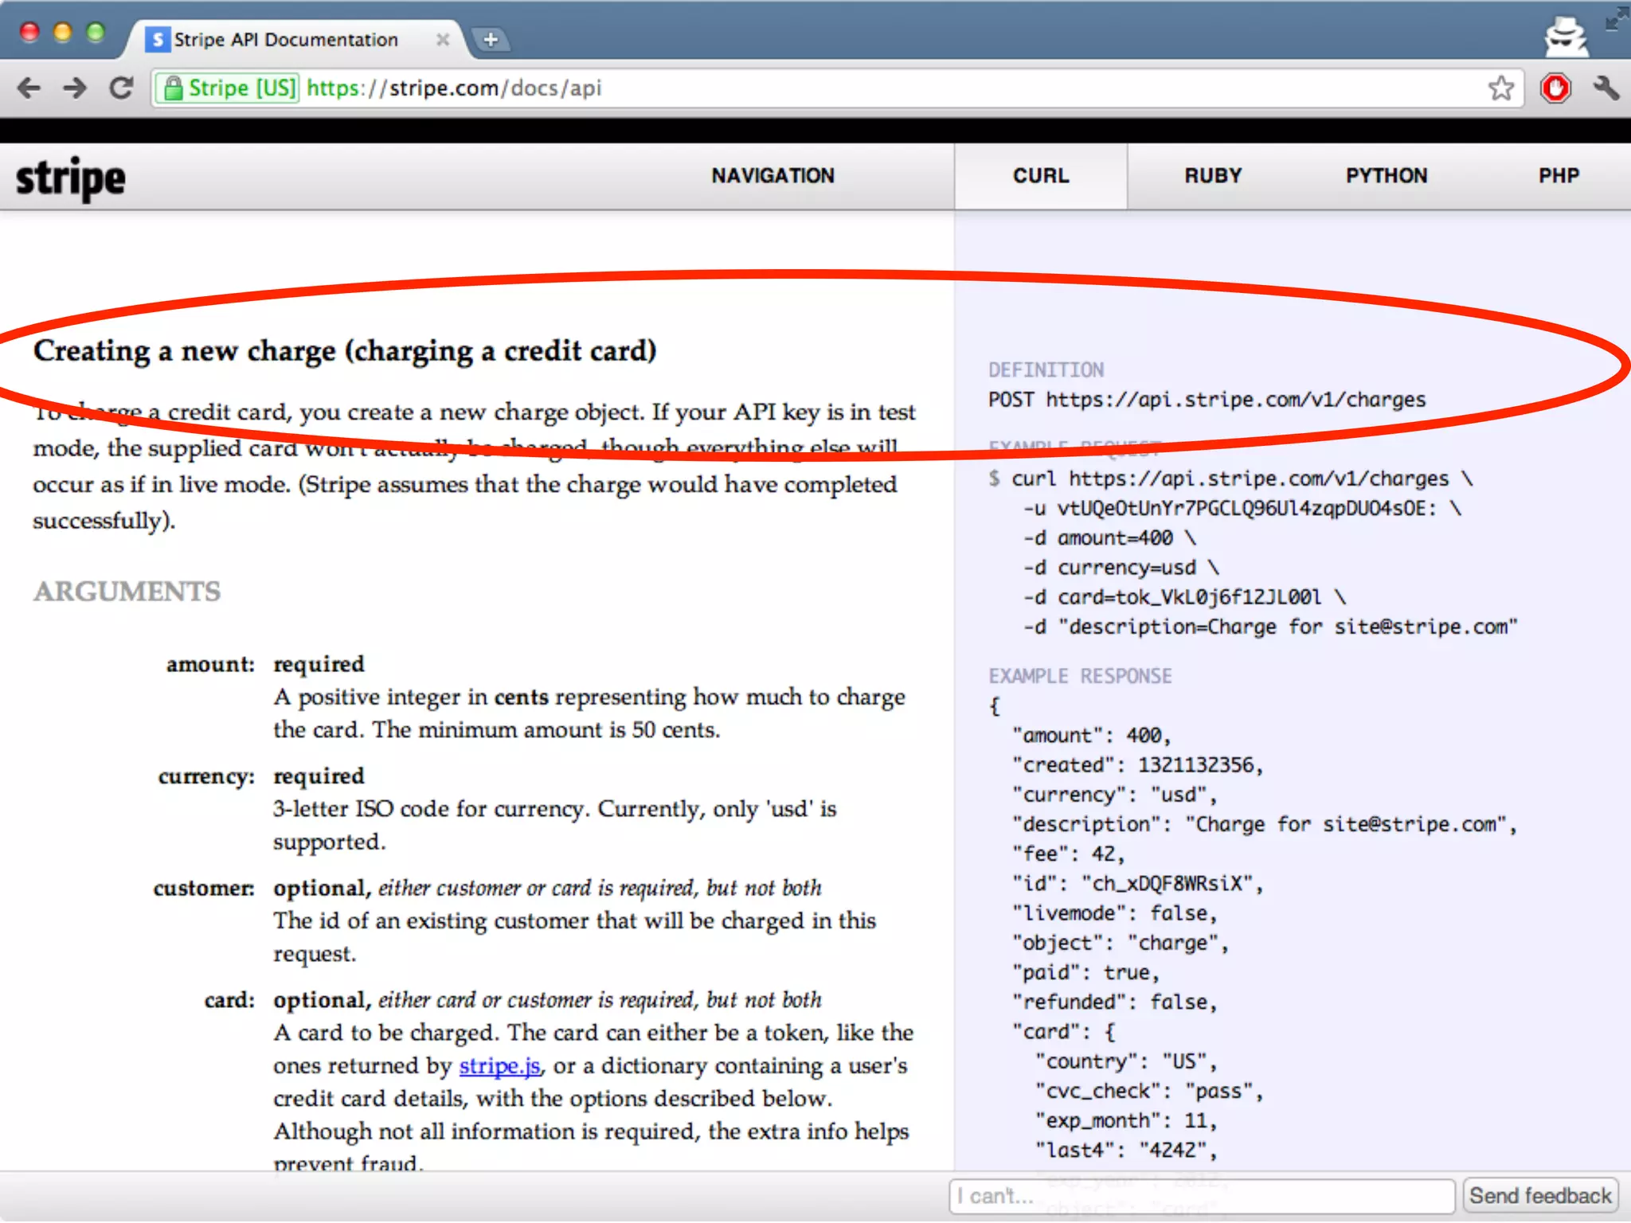Click the URL address bar

click(876, 88)
